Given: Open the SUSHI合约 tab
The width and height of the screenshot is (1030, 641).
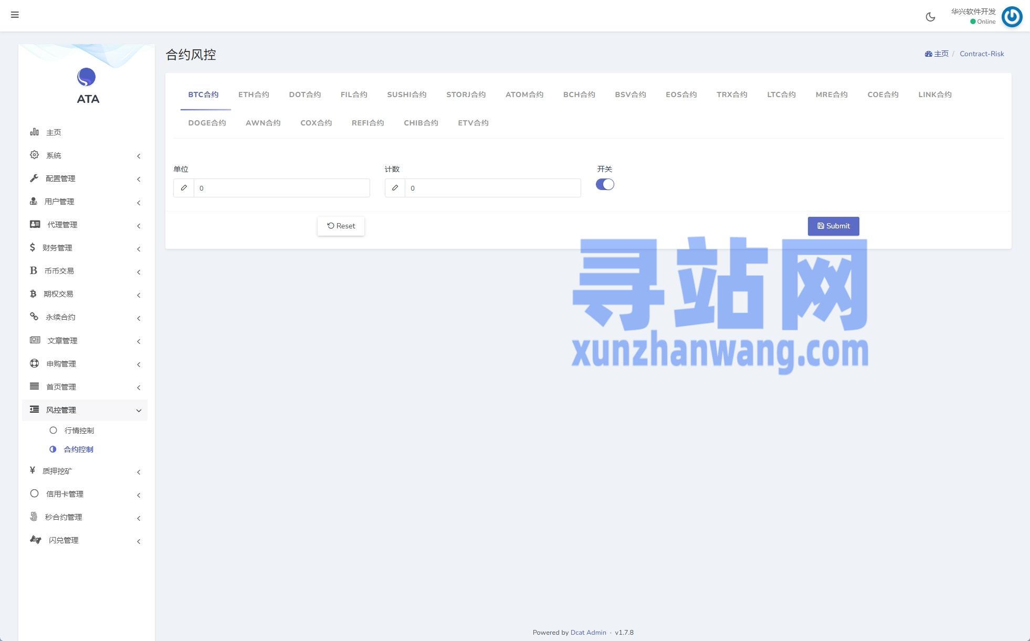Looking at the screenshot, I should click(407, 94).
